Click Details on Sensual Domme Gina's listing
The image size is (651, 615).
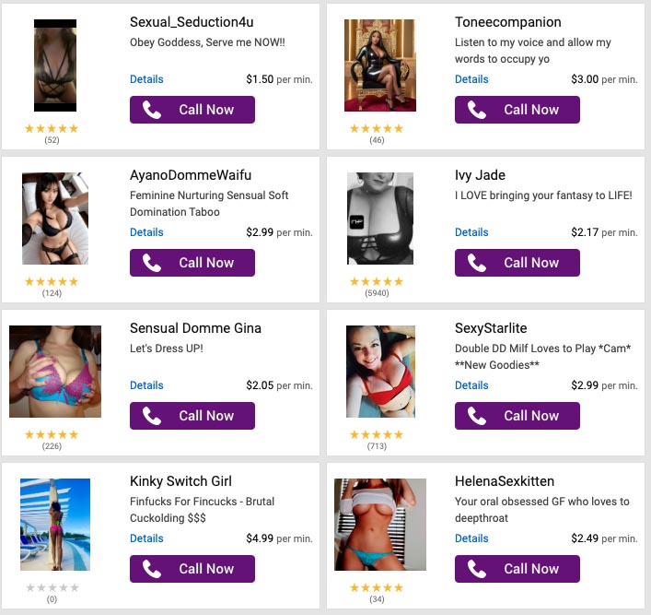click(146, 385)
